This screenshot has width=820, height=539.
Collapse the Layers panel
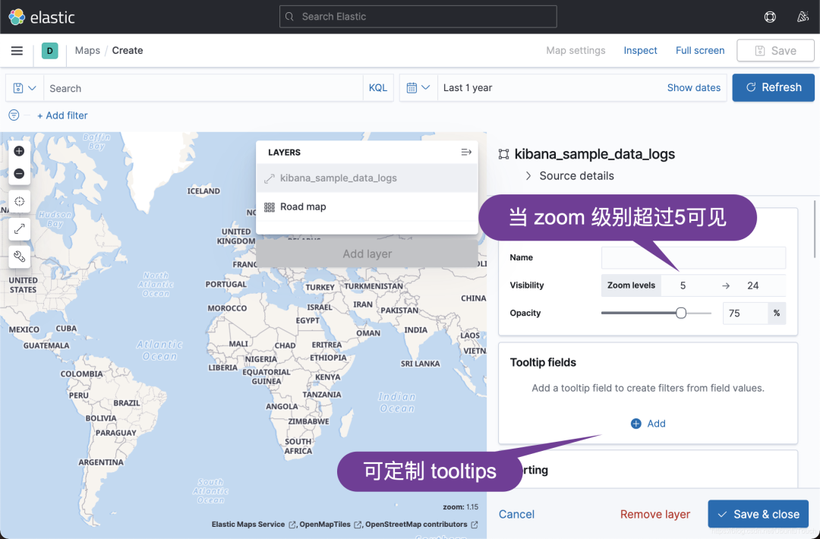click(x=466, y=152)
